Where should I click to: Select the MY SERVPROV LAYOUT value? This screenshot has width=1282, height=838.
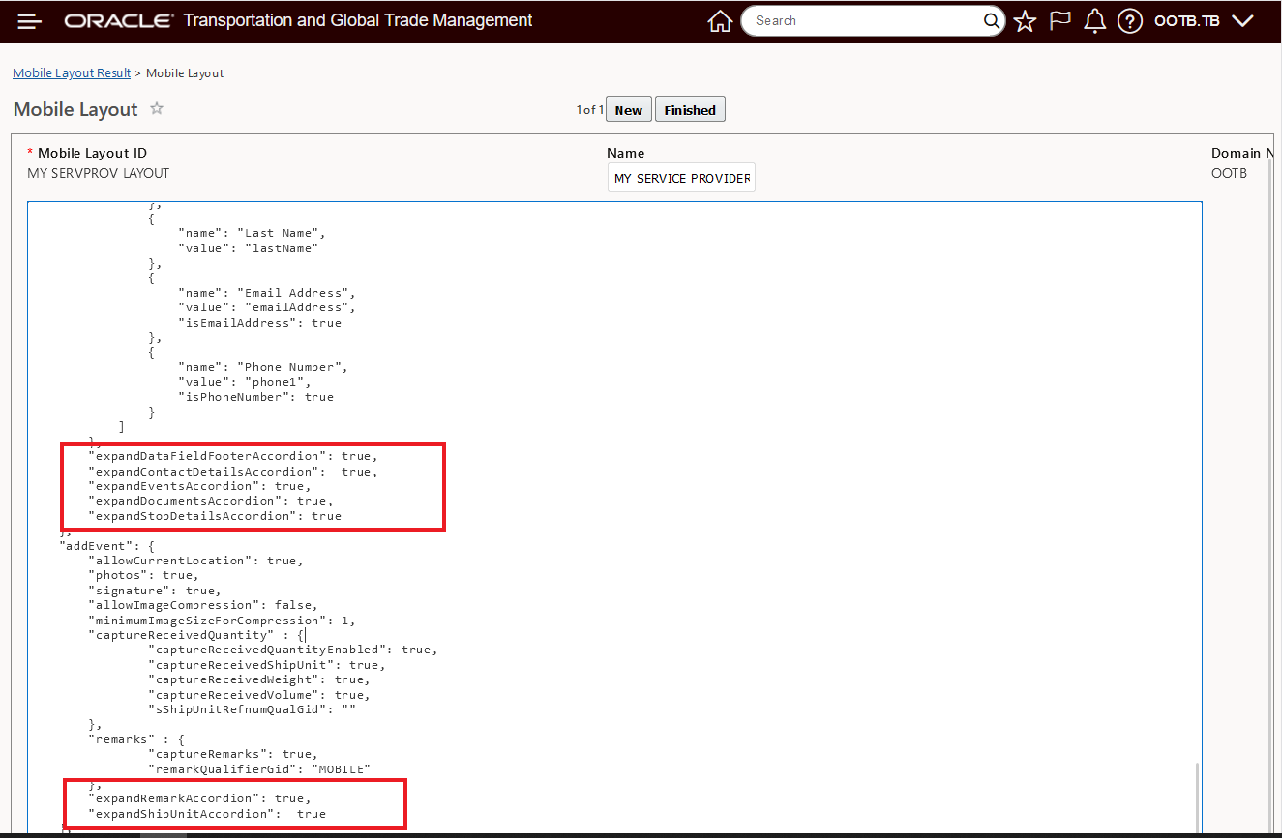tap(99, 173)
